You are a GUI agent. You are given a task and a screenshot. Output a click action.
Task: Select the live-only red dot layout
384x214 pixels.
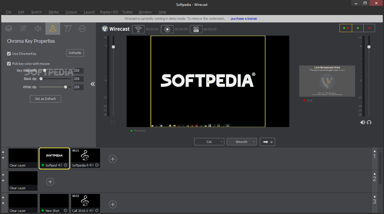pos(369,28)
